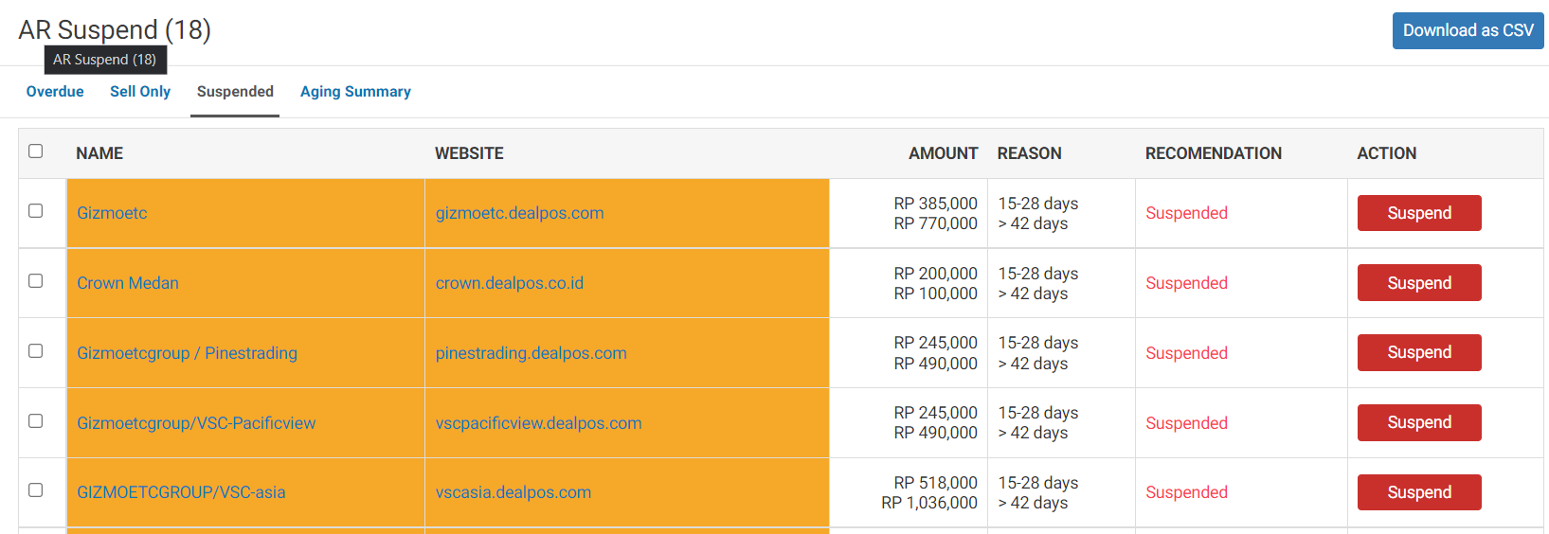Screen dimensions: 1549x534
Task: Tick the select-all checkbox in table header
Action: point(36,151)
